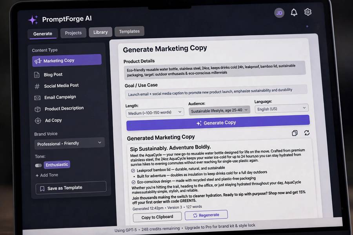Click in the Goal / Use Case field
The width and height of the screenshot is (353, 235).
click(x=216, y=92)
